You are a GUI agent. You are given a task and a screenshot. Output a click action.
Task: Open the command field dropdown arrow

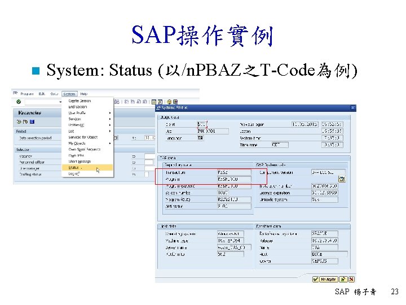[x=60, y=102]
